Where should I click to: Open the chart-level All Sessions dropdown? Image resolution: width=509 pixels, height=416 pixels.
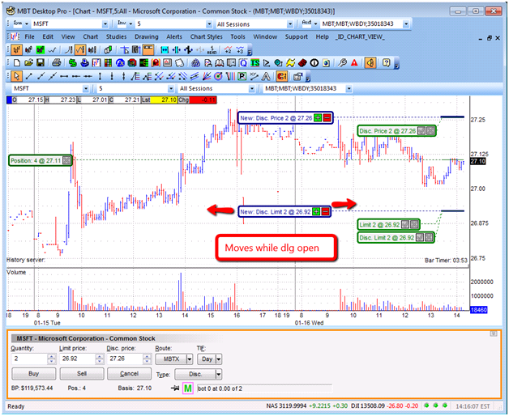point(251,88)
